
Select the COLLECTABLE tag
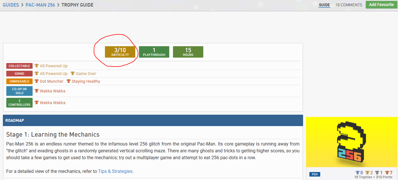[x=19, y=66]
